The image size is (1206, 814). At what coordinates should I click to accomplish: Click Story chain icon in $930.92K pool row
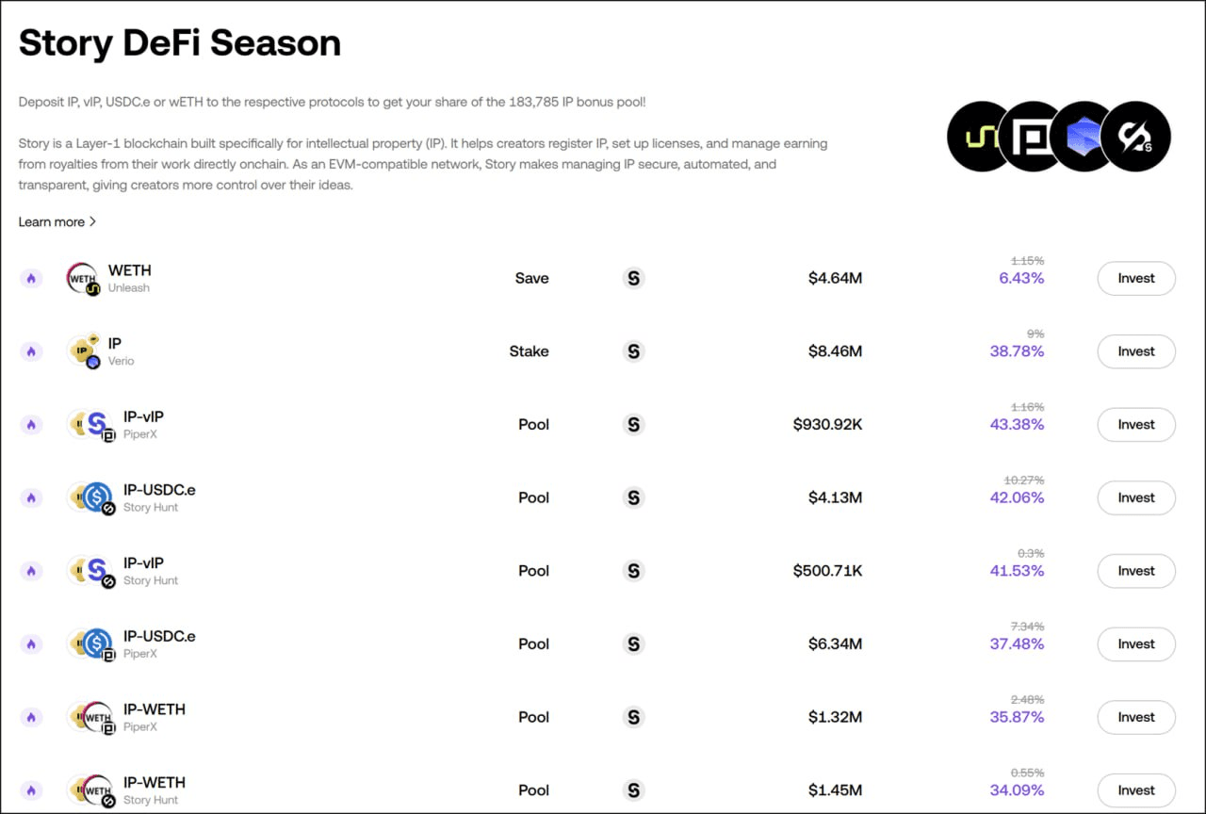633,425
